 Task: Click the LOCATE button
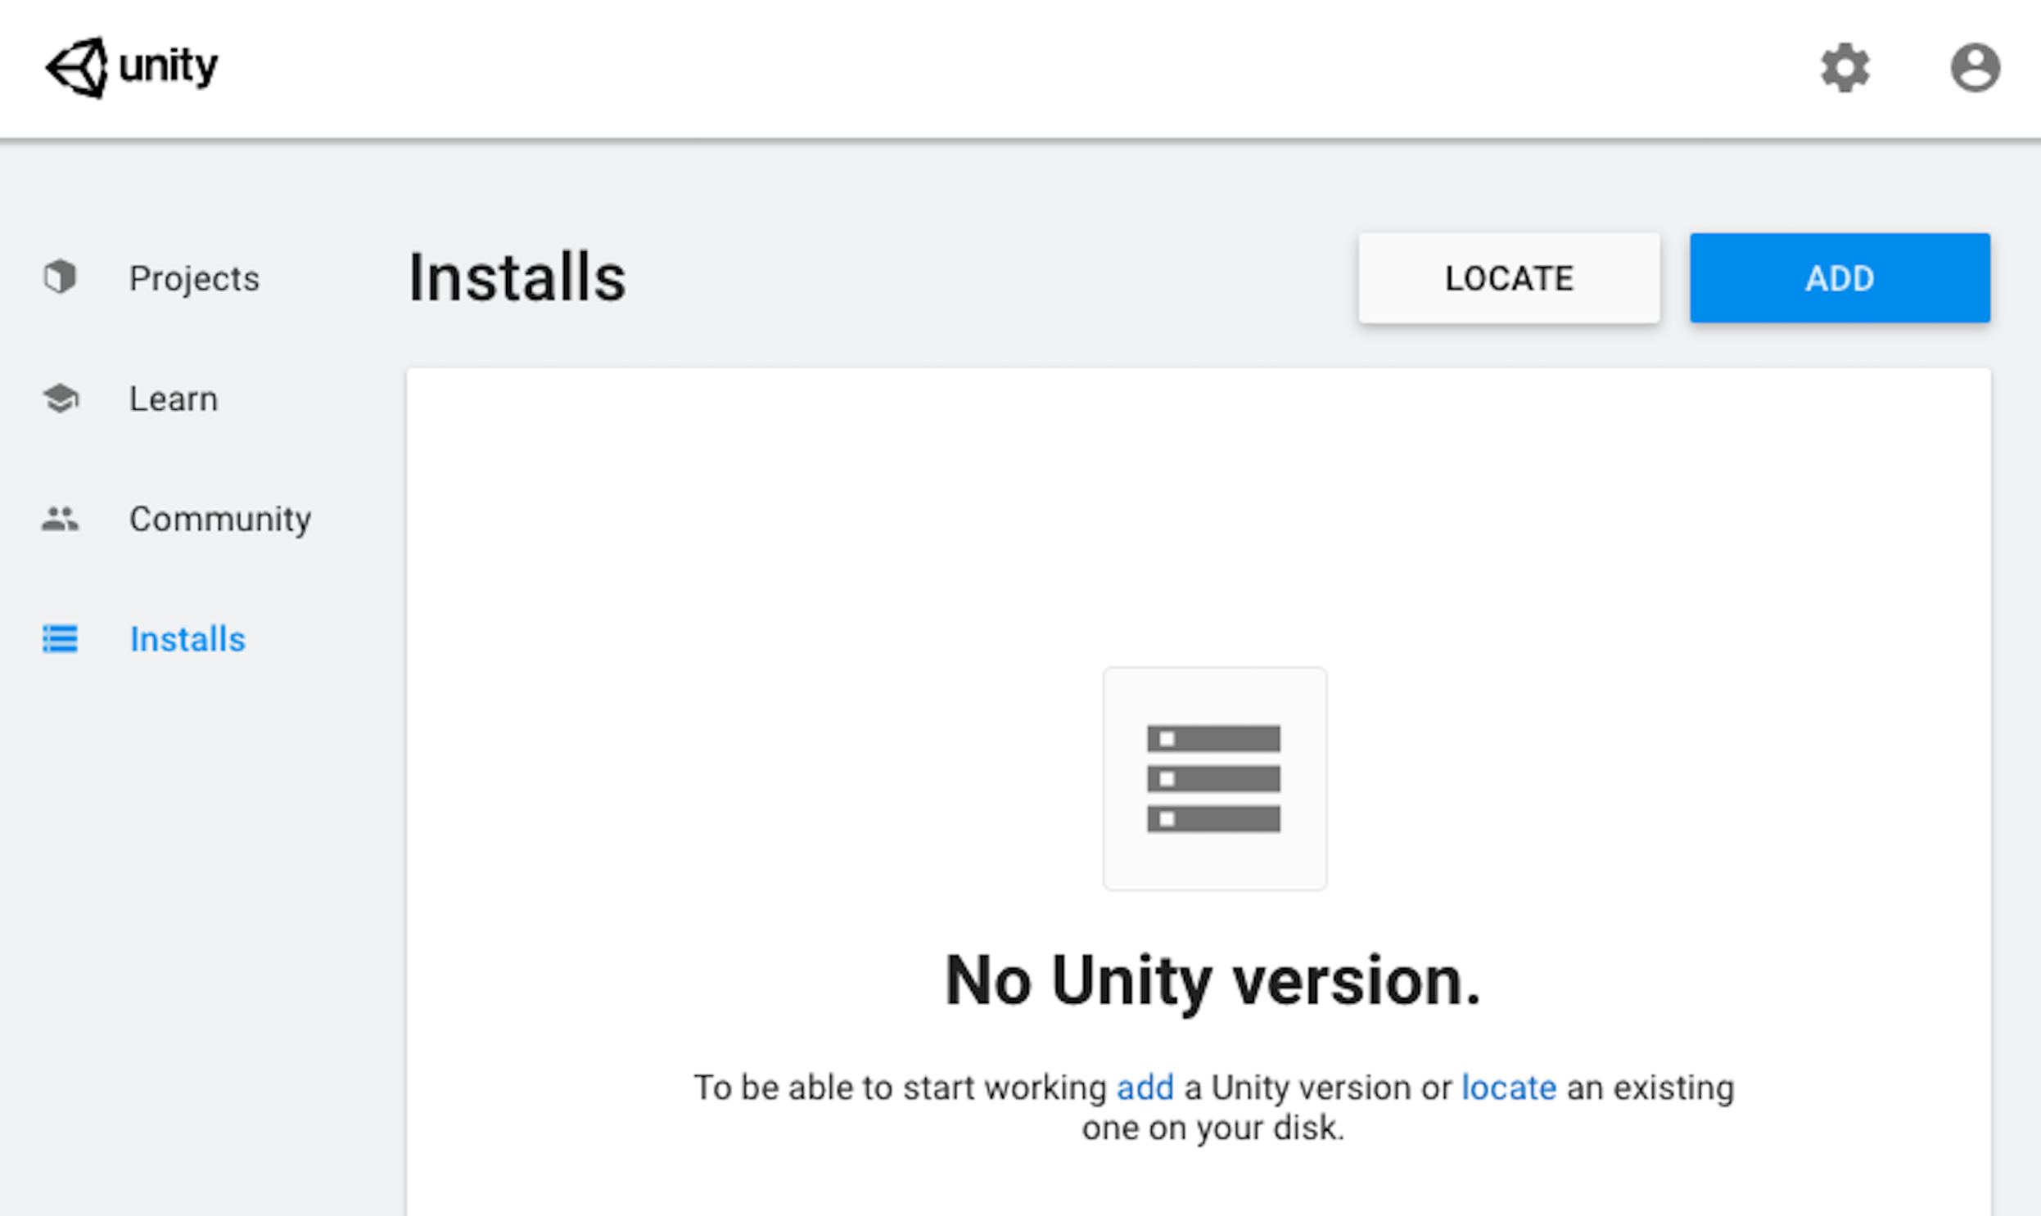1509,277
